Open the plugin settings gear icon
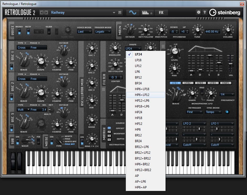The image size is (247, 195). (x=199, y=12)
